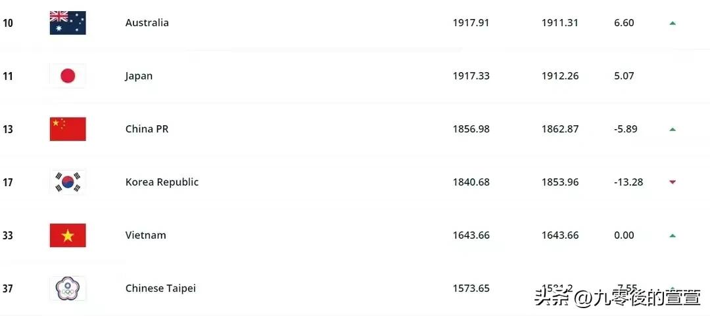710x316 pixels.
Task: Click green up arrow in Vietnam row
Action: 673,235
